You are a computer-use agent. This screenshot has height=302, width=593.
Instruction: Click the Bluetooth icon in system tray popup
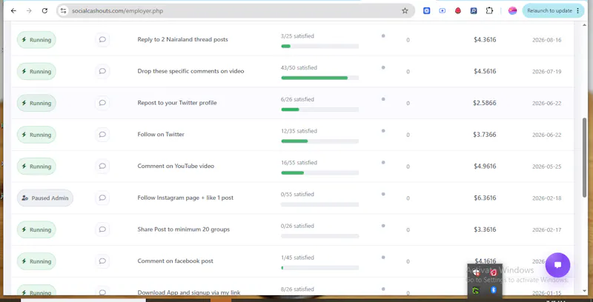coord(493,290)
